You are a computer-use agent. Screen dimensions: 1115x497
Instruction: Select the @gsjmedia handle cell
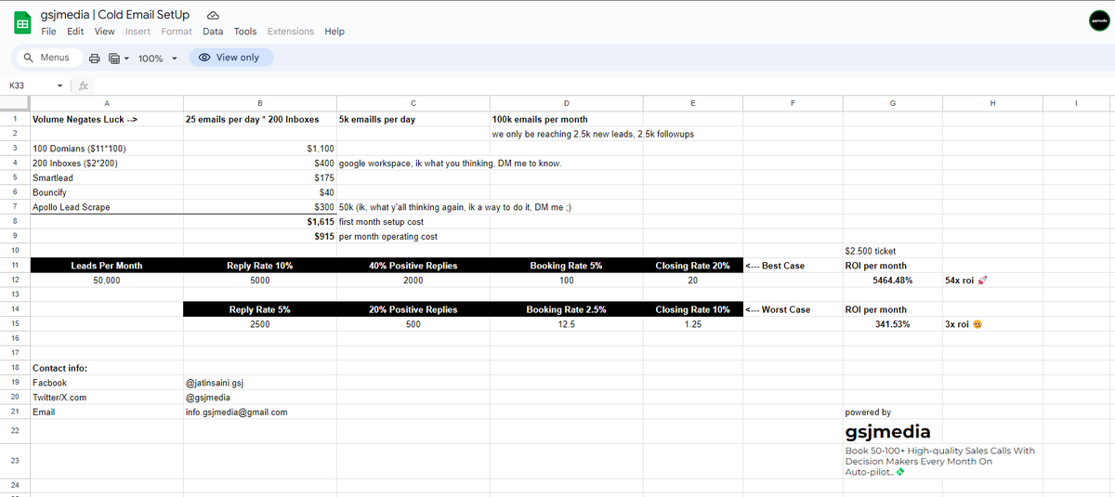coord(259,398)
